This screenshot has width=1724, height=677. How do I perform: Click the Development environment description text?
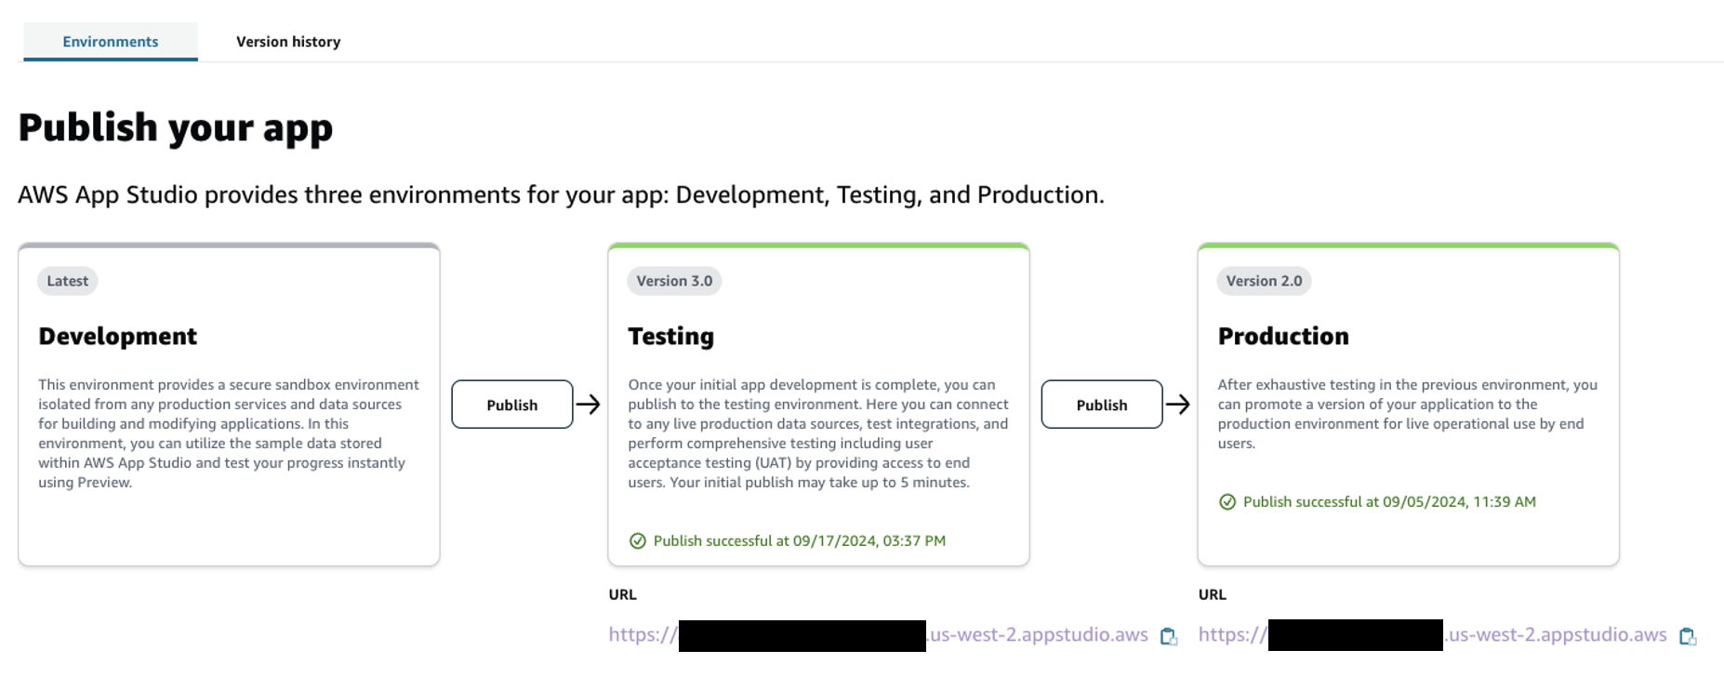[229, 433]
